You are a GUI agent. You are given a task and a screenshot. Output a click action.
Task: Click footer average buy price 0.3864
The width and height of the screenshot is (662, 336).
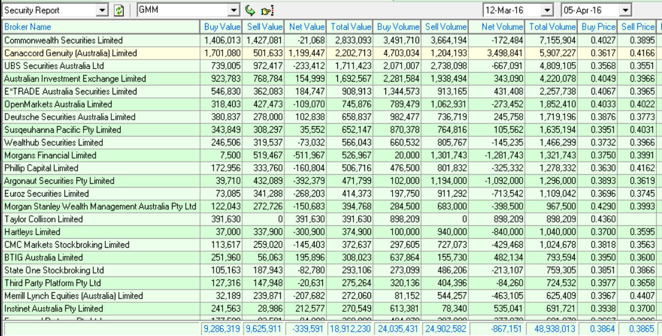pos(602,329)
